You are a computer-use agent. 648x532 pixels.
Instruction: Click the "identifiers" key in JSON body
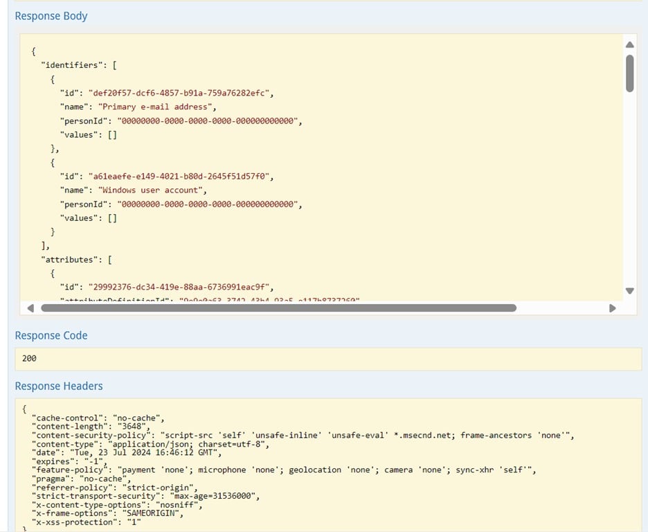click(x=69, y=65)
